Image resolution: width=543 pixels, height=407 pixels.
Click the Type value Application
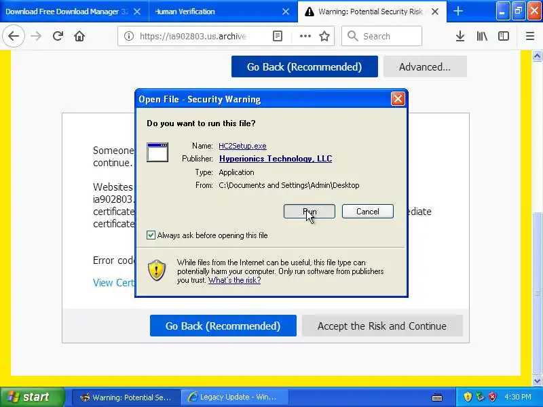click(236, 172)
